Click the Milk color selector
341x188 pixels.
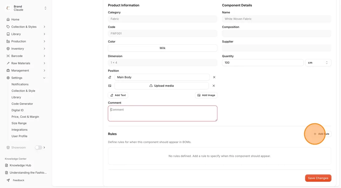click(163, 48)
